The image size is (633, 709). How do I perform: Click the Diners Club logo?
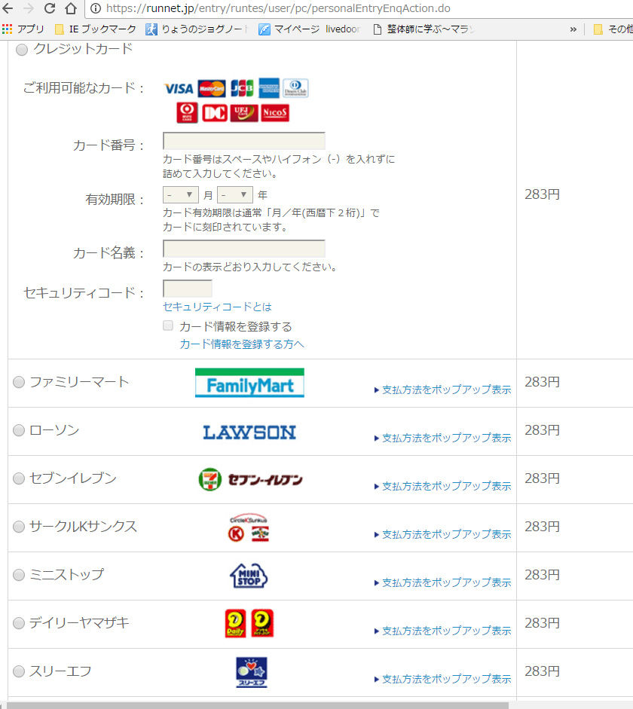pos(295,88)
